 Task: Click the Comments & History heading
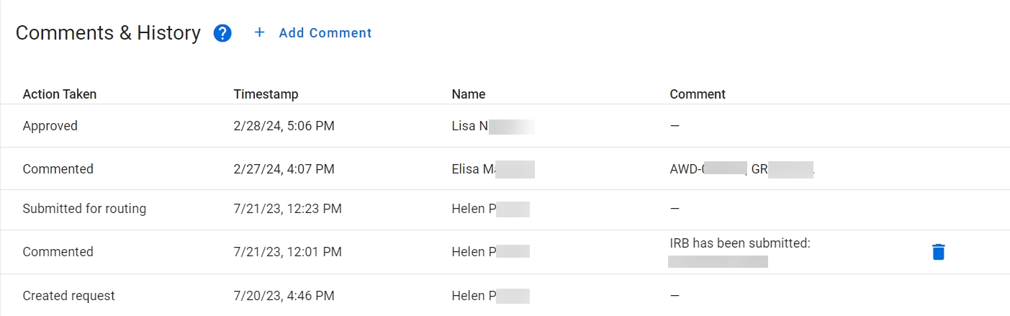(108, 33)
